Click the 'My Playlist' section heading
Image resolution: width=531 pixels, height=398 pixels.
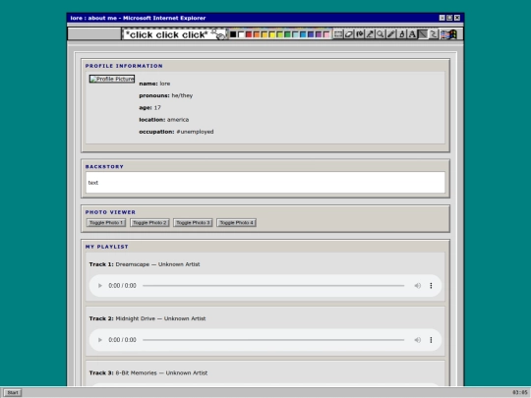[106, 247]
